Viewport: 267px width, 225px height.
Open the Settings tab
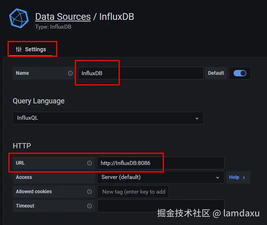point(33,49)
